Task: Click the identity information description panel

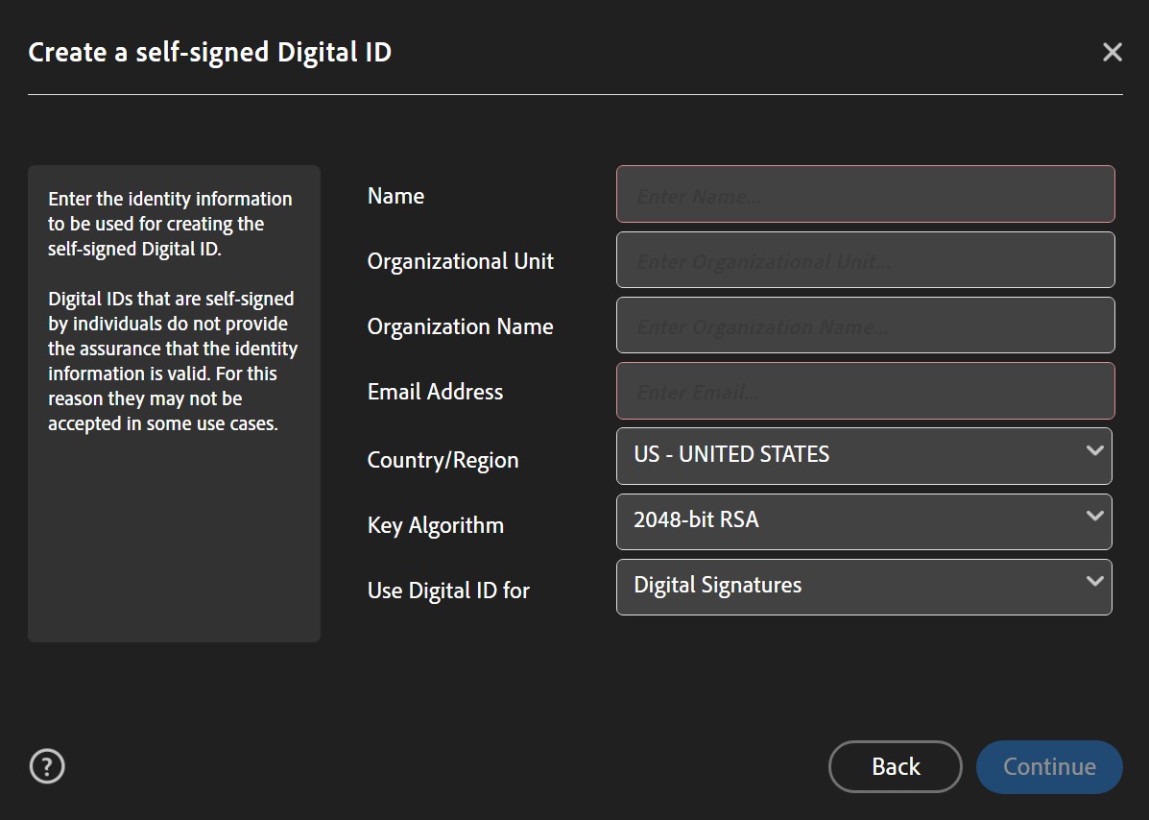Action: [x=174, y=401]
